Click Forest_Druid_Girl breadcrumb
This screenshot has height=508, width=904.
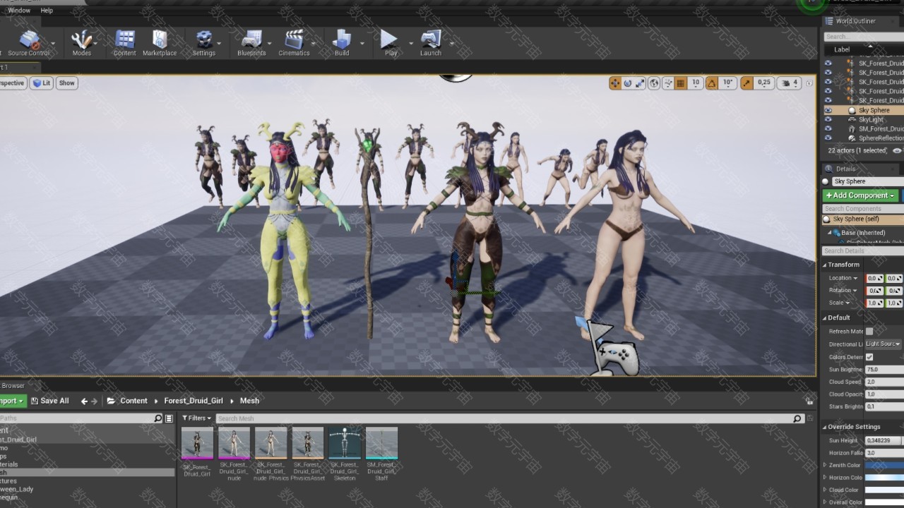pos(194,401)
